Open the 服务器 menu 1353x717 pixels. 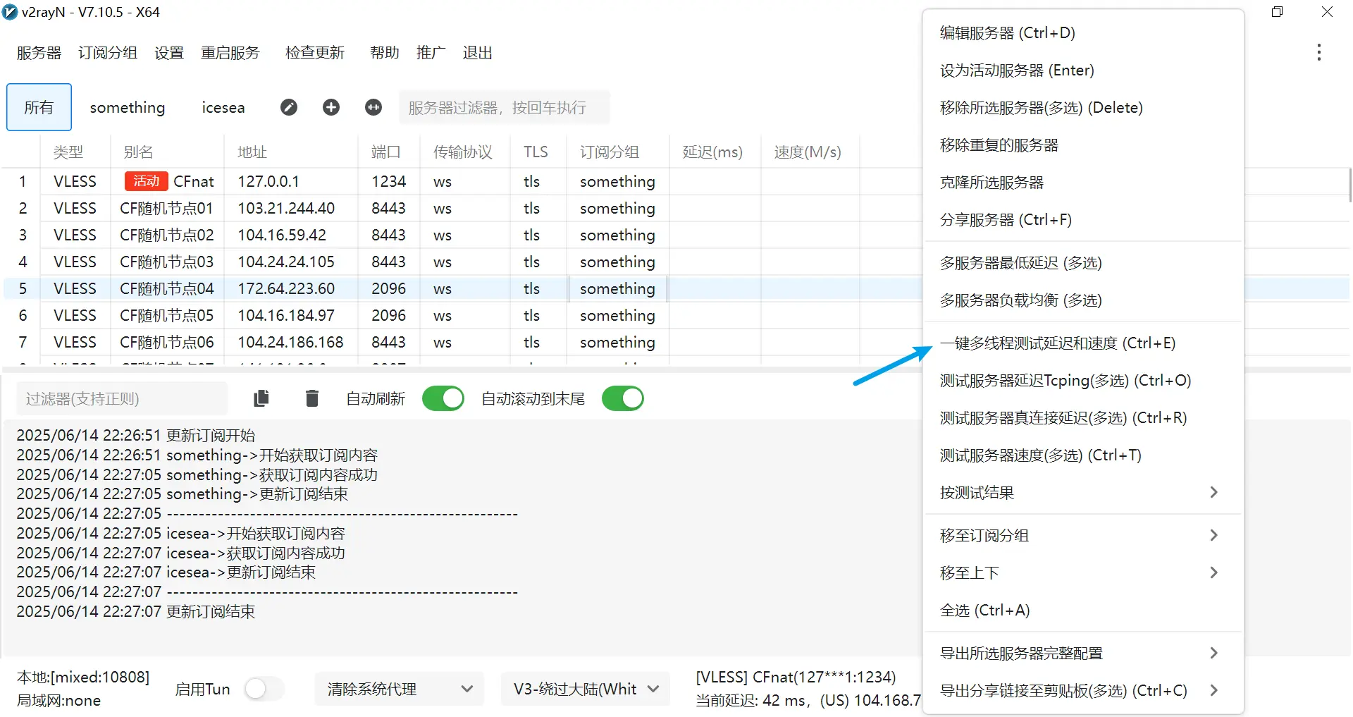[x=39, y=53]
